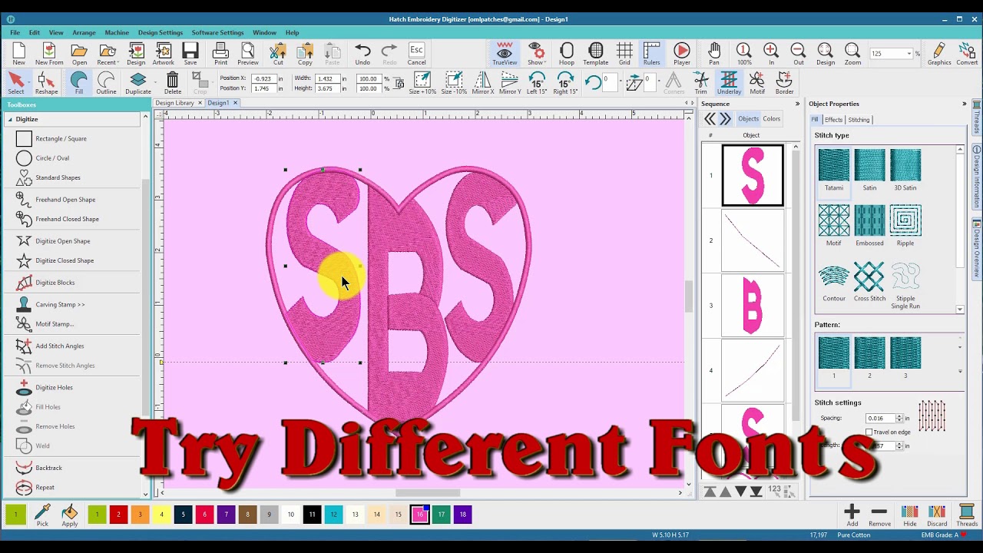This screenshot has width=983, height=553.
Task: Click Mirror Y icon
Action: point(510,83)
